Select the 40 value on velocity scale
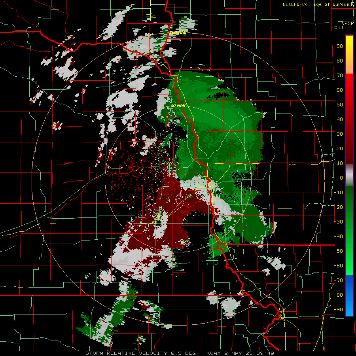The height and width of the screenshot is (356, 356). (x=340, y=119)
